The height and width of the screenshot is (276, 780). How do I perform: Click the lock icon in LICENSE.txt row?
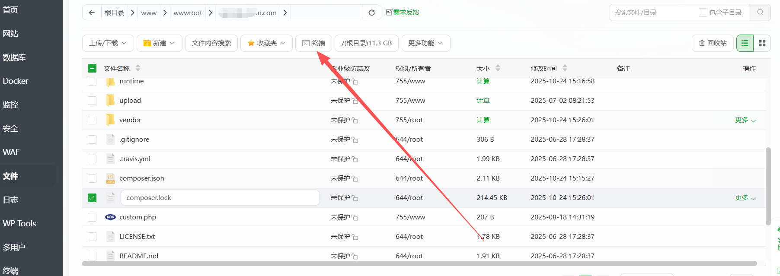point(355,237)
